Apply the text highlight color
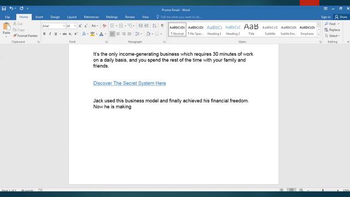This screenshot has width=350, height=197. 92,34
